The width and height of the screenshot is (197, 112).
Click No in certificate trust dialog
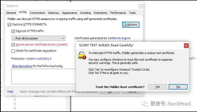tap(178, 87)
